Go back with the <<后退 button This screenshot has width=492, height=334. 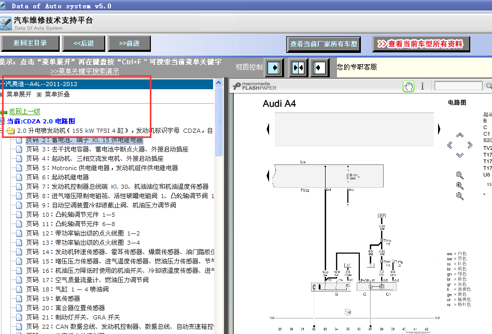coord(83,44)
